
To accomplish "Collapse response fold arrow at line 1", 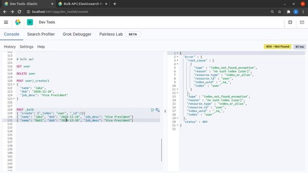I will (x=178, y=53).
